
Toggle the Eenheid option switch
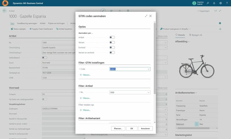112,47
